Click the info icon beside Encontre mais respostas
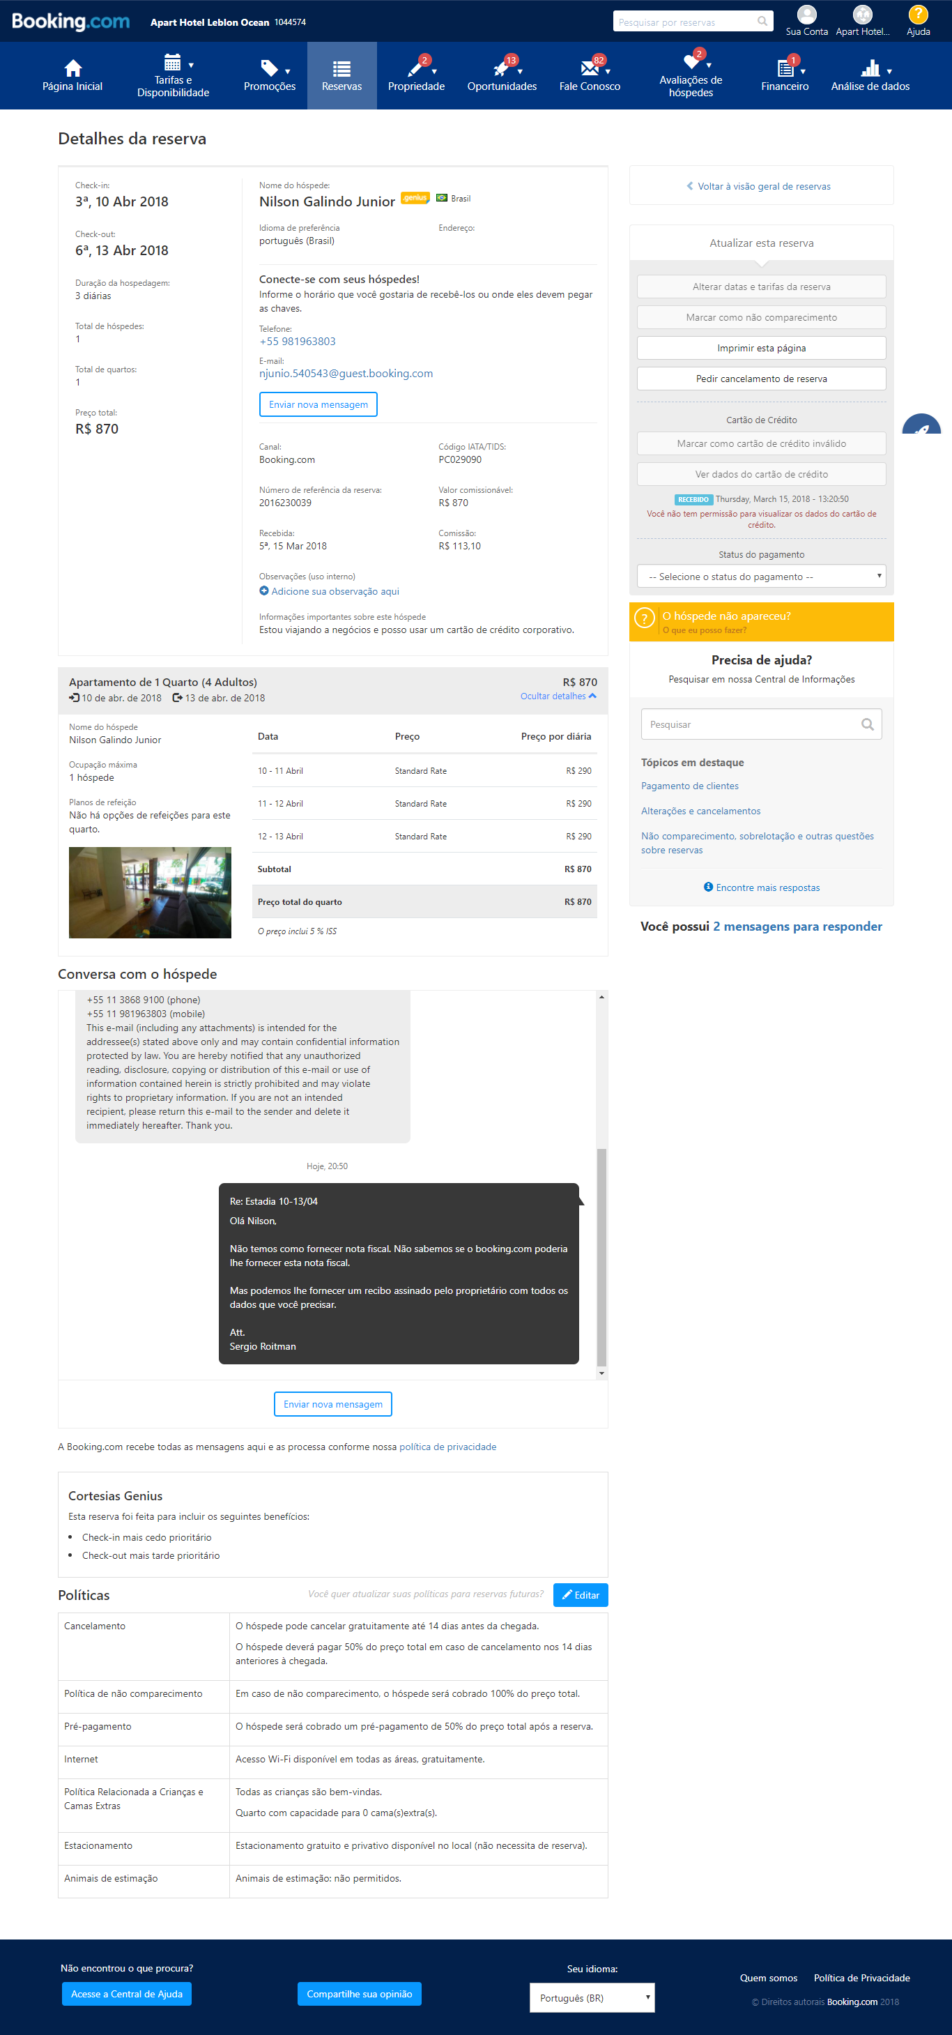 point(708,886)
